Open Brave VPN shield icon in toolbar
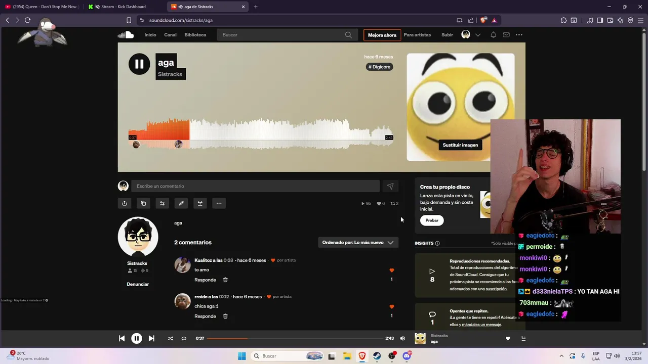The image size is (648, 364). (x=630, y=20)
